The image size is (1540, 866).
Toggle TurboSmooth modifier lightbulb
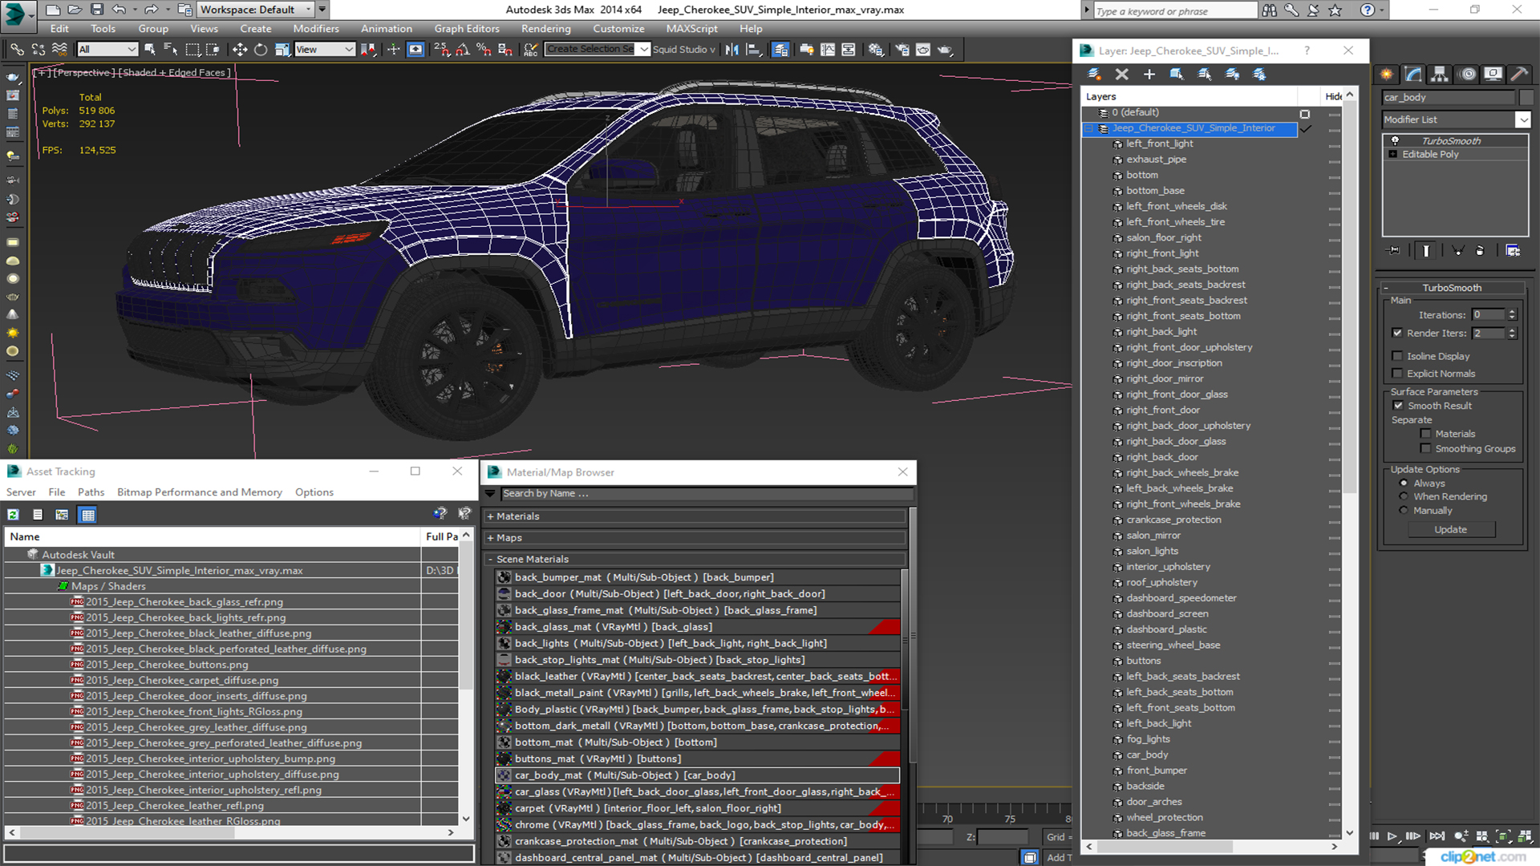pyautogui.click(x=1395, y=140)
